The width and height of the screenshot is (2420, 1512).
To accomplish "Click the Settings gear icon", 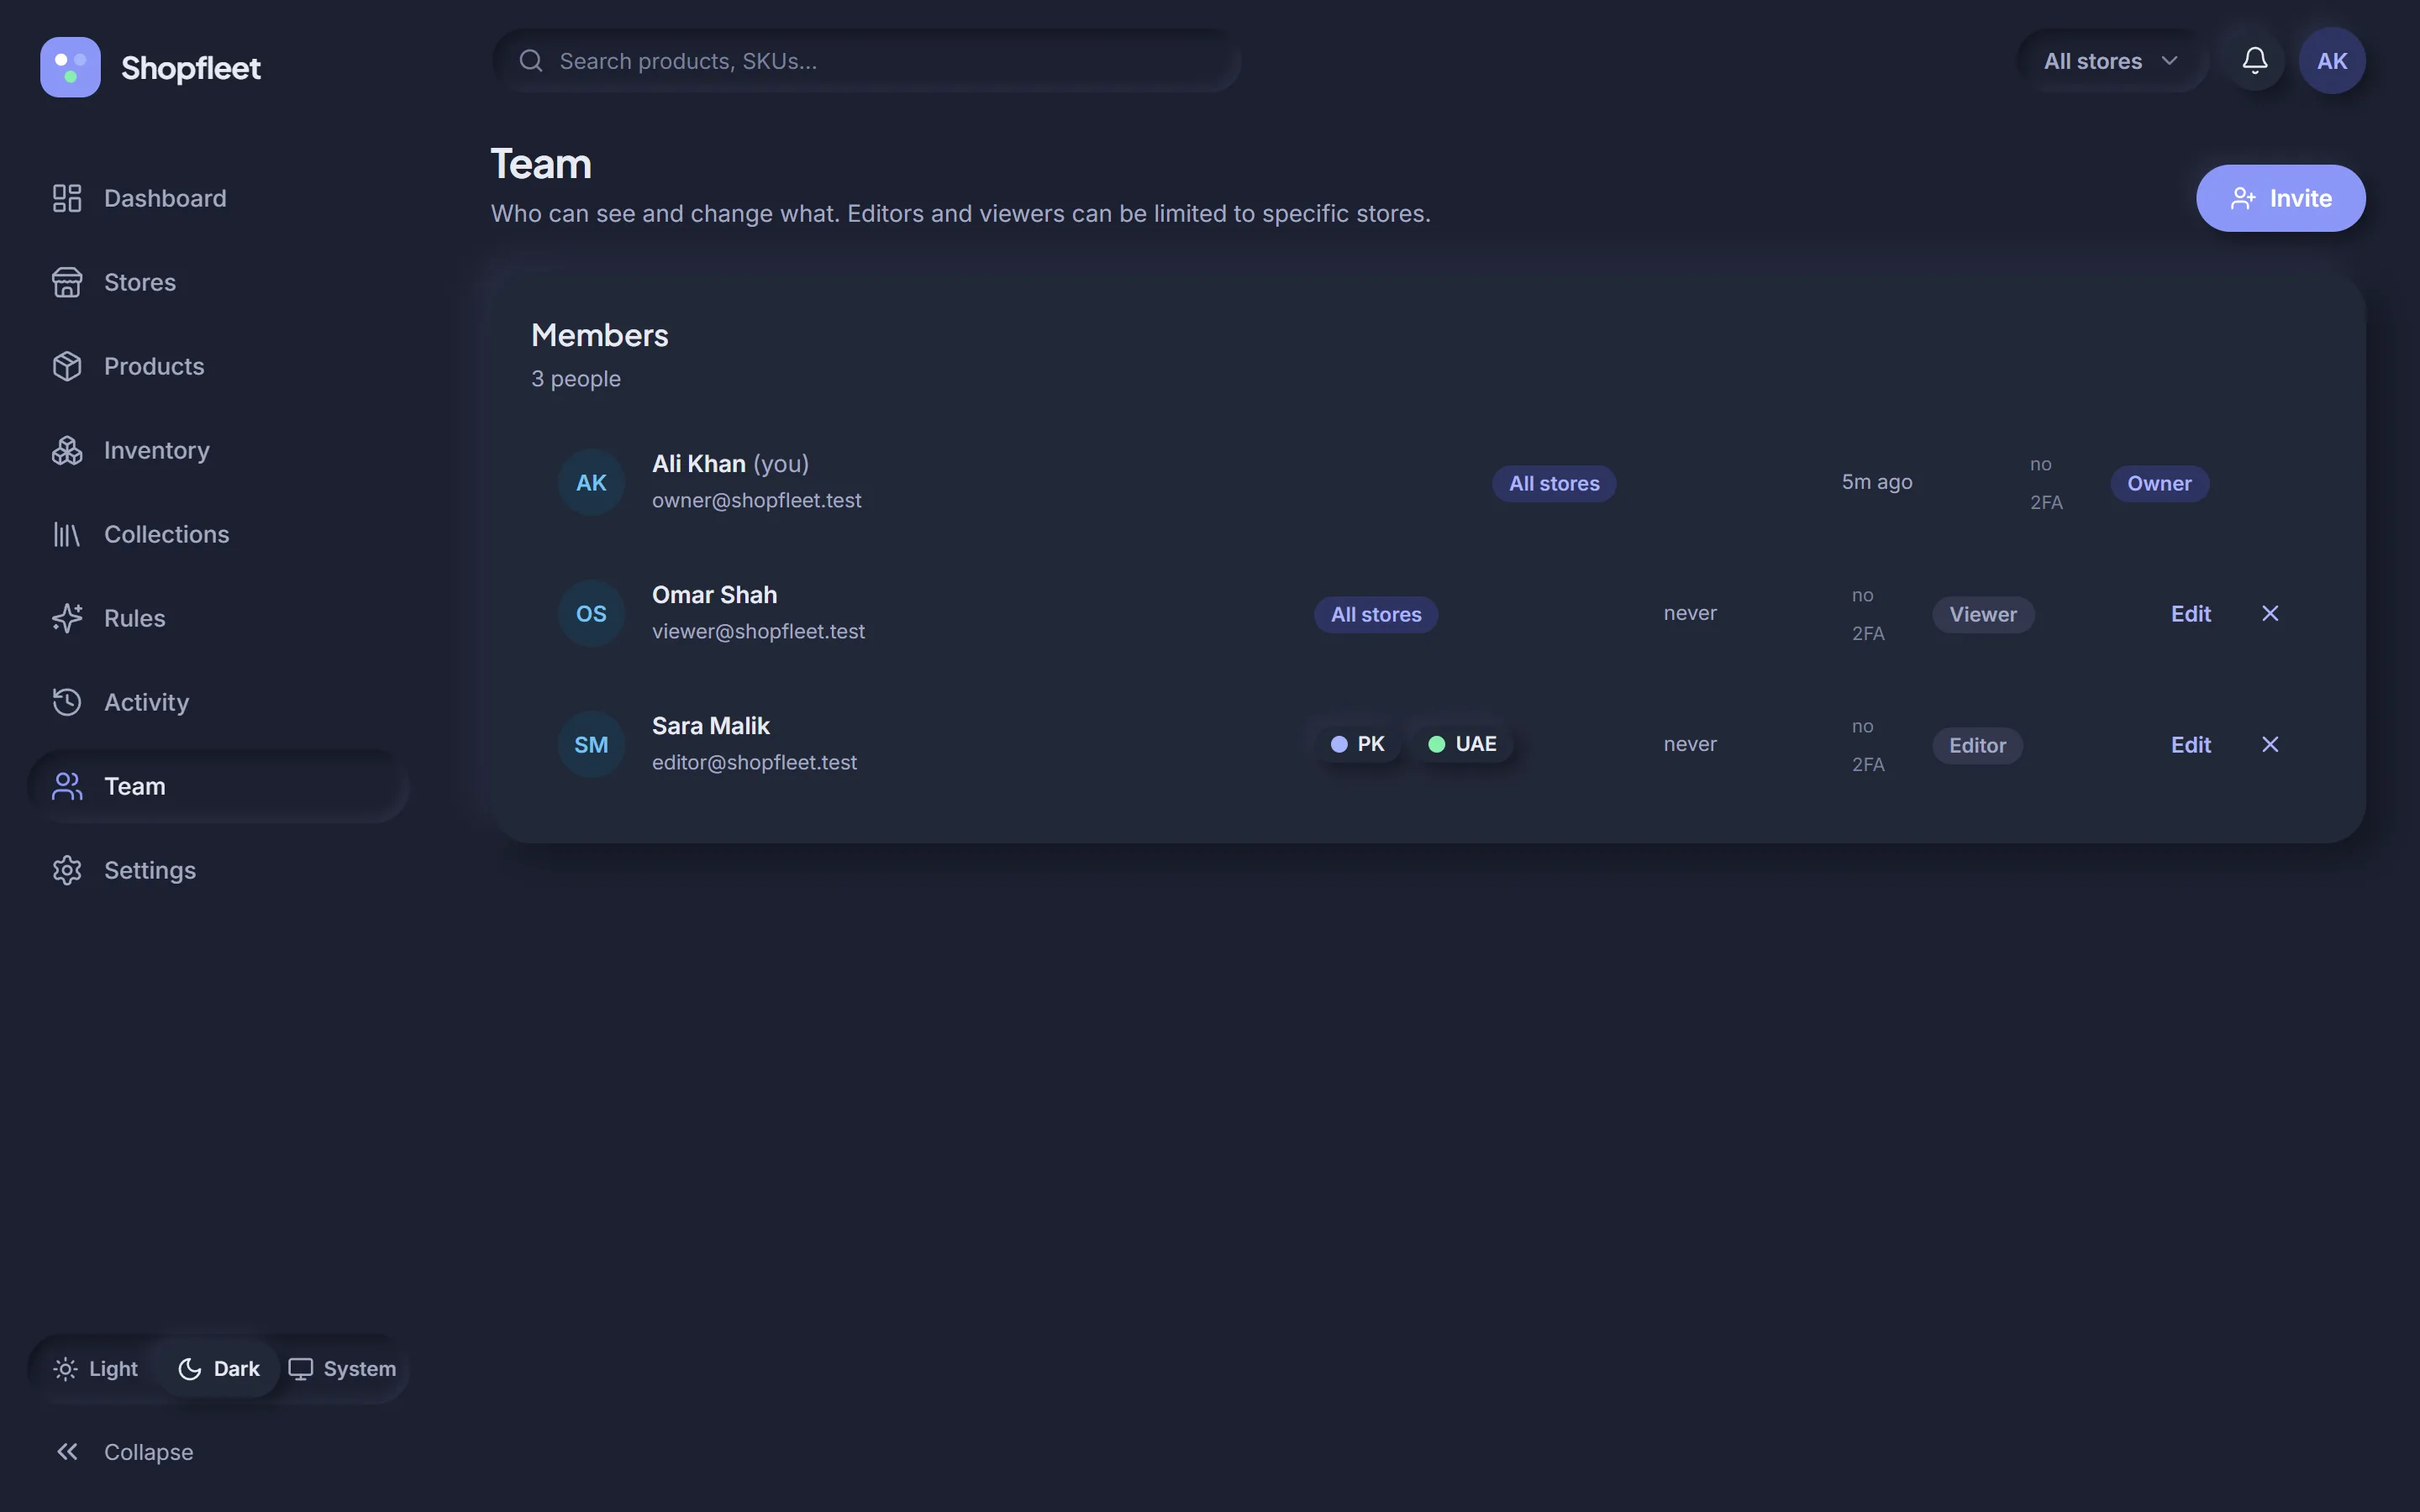I will click(67, 870).
